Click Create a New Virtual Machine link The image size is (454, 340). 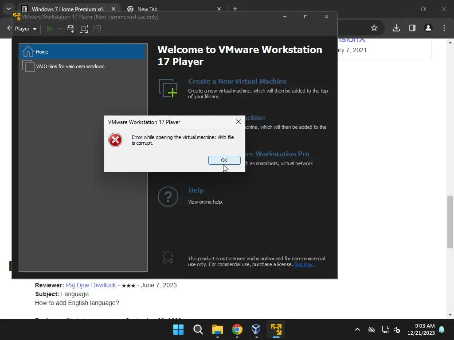(x=238, y=81)
